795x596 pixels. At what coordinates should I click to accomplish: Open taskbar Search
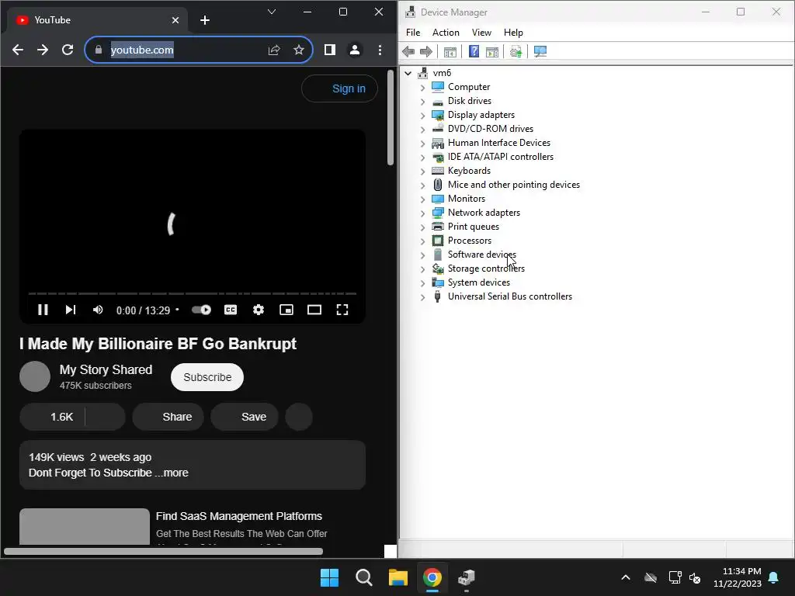[x=363, y=577]
